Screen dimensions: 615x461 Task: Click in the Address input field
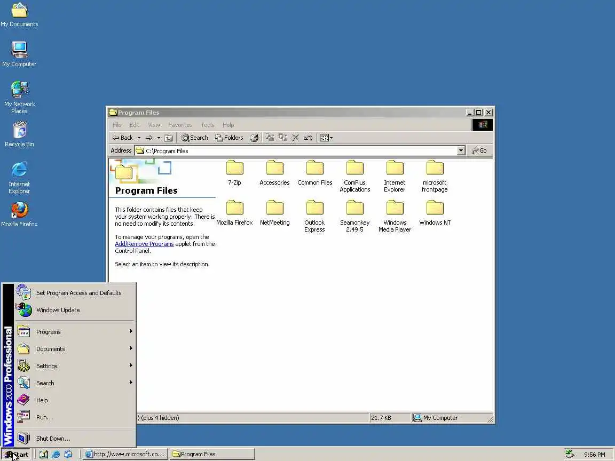pos(296,151)
